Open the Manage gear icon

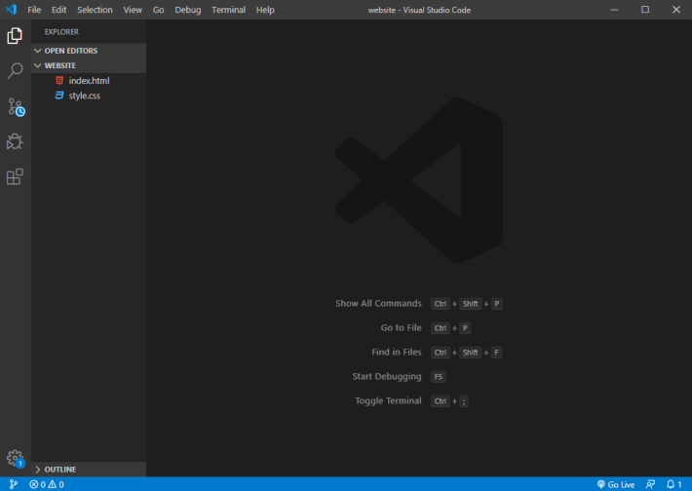pos(15,458)
